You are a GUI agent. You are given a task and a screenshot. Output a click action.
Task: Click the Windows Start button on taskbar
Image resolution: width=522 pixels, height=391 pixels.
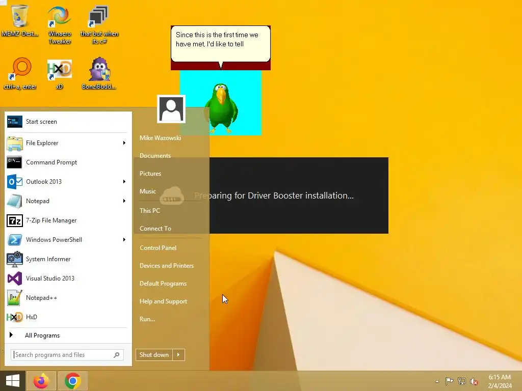point(13,381)
